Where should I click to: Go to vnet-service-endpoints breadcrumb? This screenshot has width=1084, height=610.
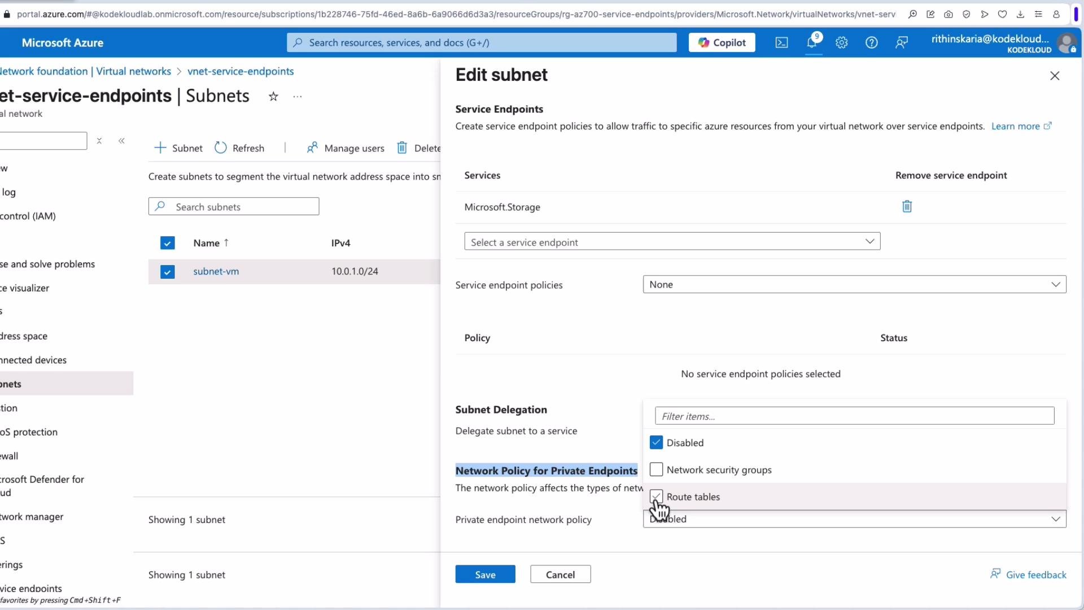click(241, 71)
